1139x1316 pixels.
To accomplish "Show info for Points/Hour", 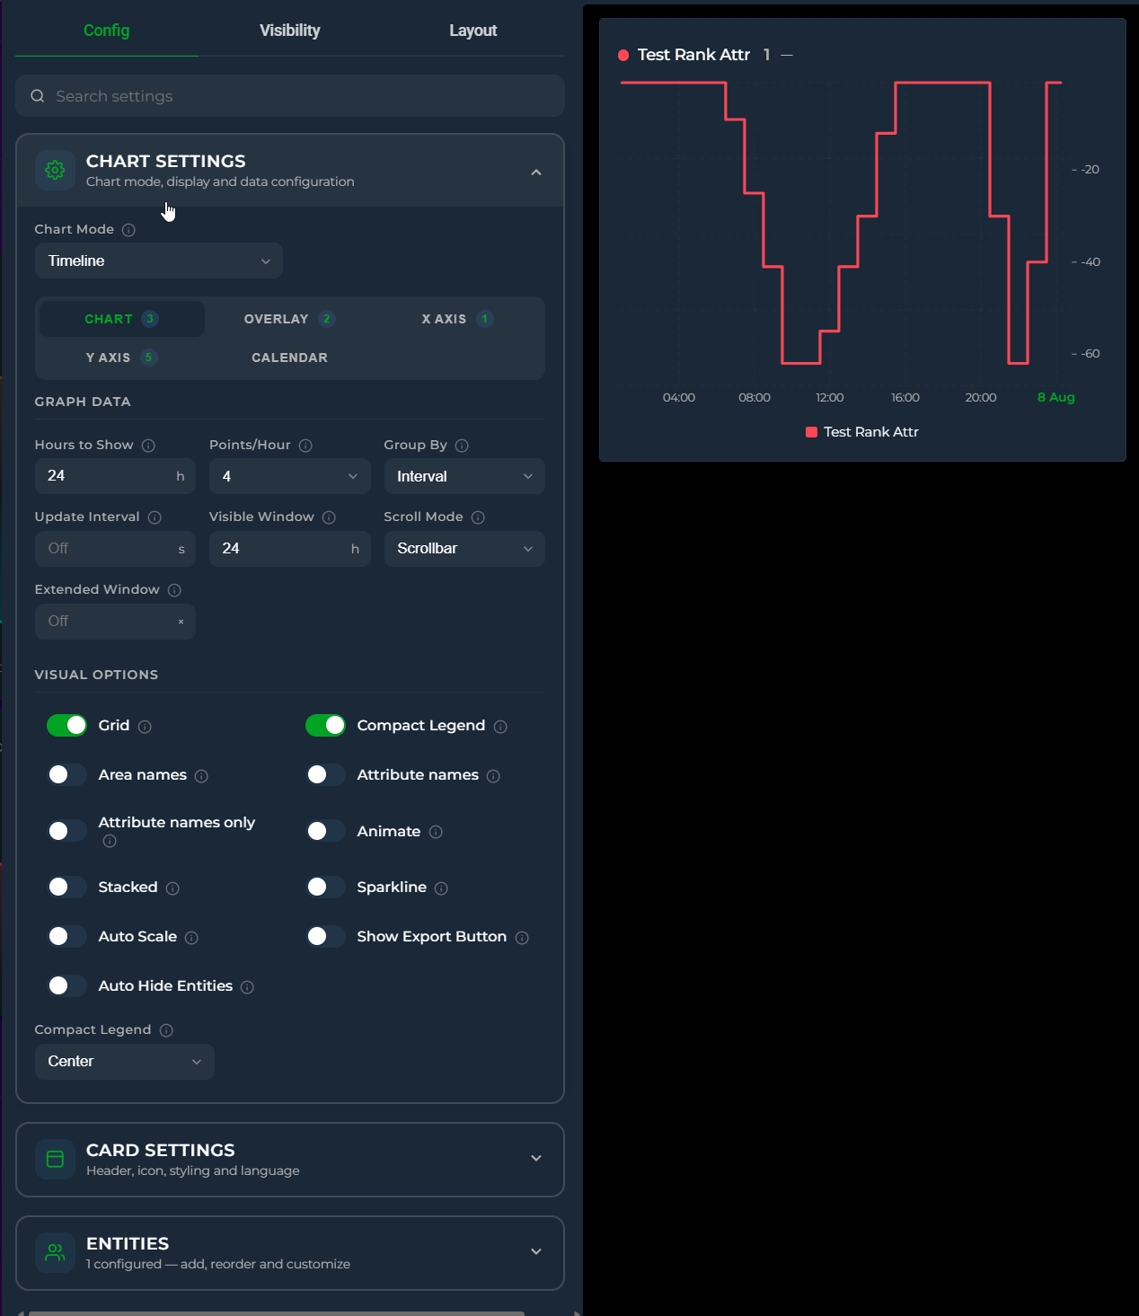I will [305, 446].
